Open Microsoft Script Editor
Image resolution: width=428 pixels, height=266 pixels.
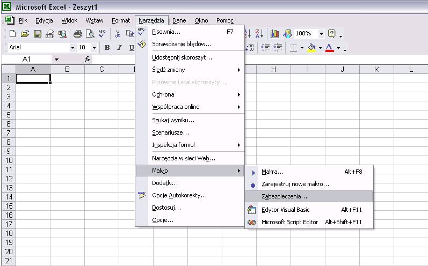pyautogui.click(x=309, y=222)
